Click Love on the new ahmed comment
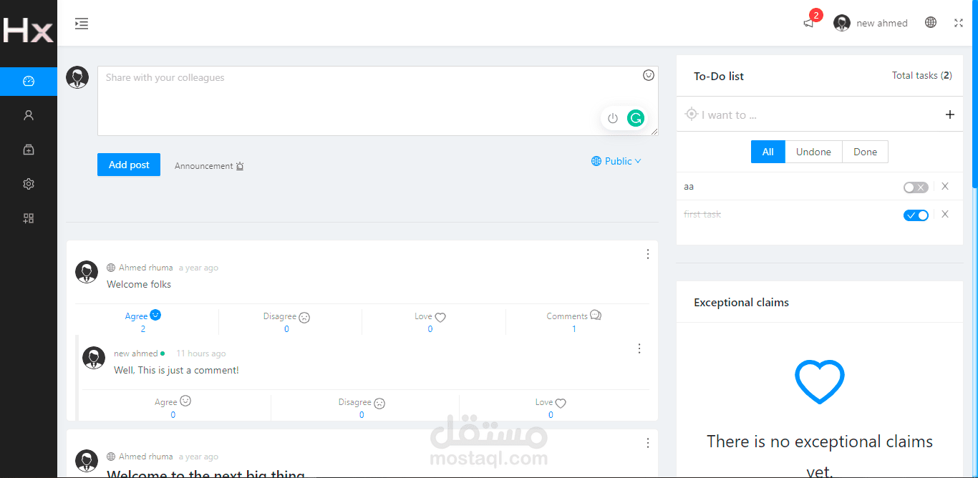Viewport: 978px width, 478px height. point(551,402)
